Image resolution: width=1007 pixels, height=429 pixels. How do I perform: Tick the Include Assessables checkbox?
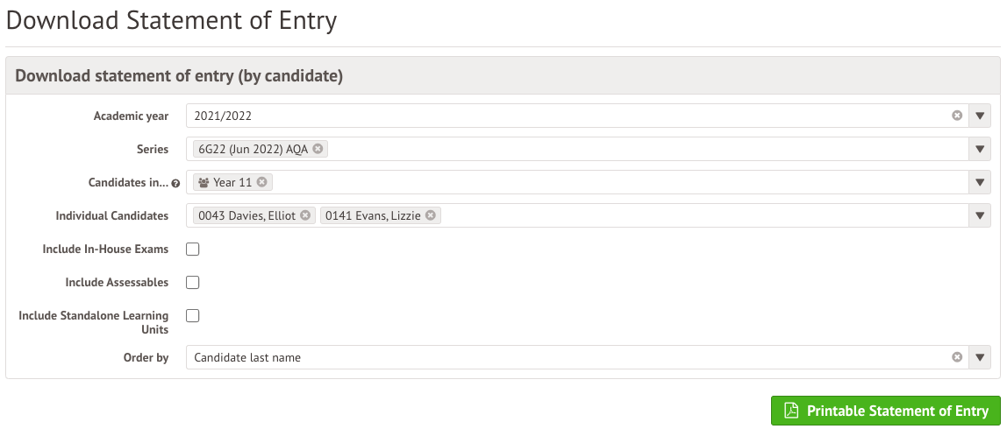click(193, 283)
